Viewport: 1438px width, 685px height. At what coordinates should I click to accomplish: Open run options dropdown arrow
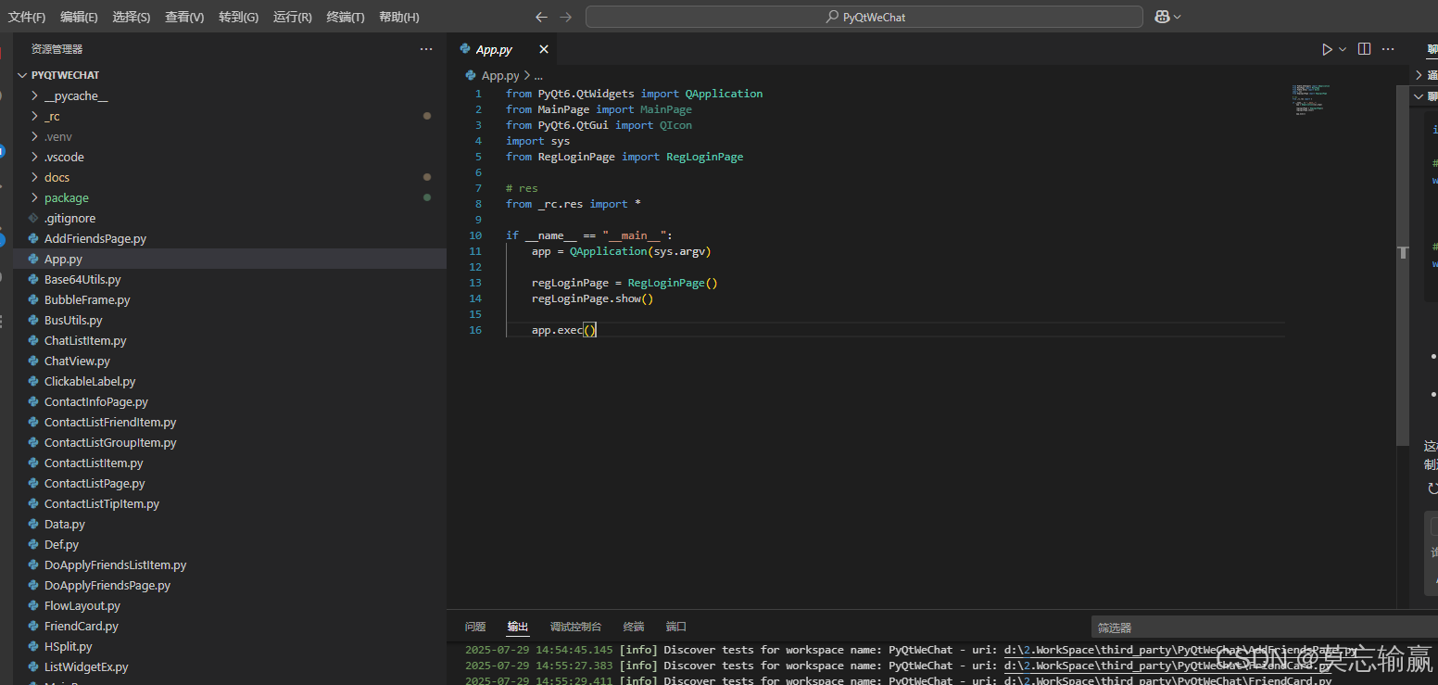tap(1342, 49)
